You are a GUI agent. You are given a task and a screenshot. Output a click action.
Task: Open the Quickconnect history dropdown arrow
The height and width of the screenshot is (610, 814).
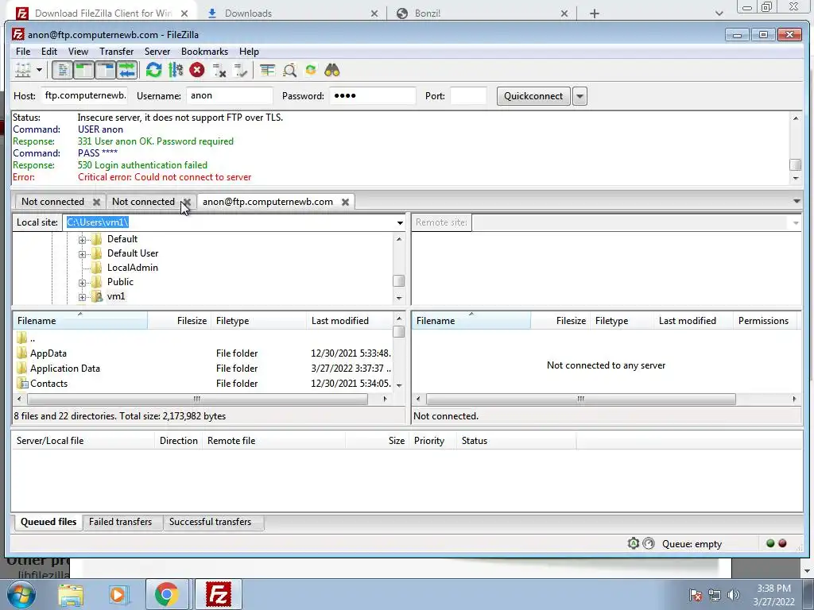pos(579,96)
